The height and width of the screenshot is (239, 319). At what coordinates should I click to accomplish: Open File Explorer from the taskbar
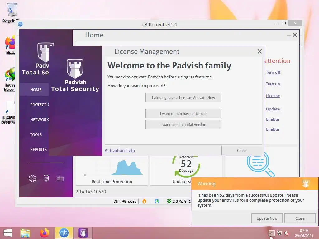[x=25, y=233]
